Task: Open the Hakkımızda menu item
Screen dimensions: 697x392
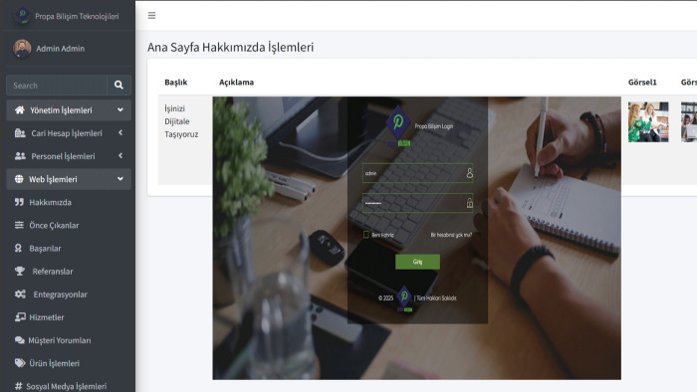Action: [69, 202]
